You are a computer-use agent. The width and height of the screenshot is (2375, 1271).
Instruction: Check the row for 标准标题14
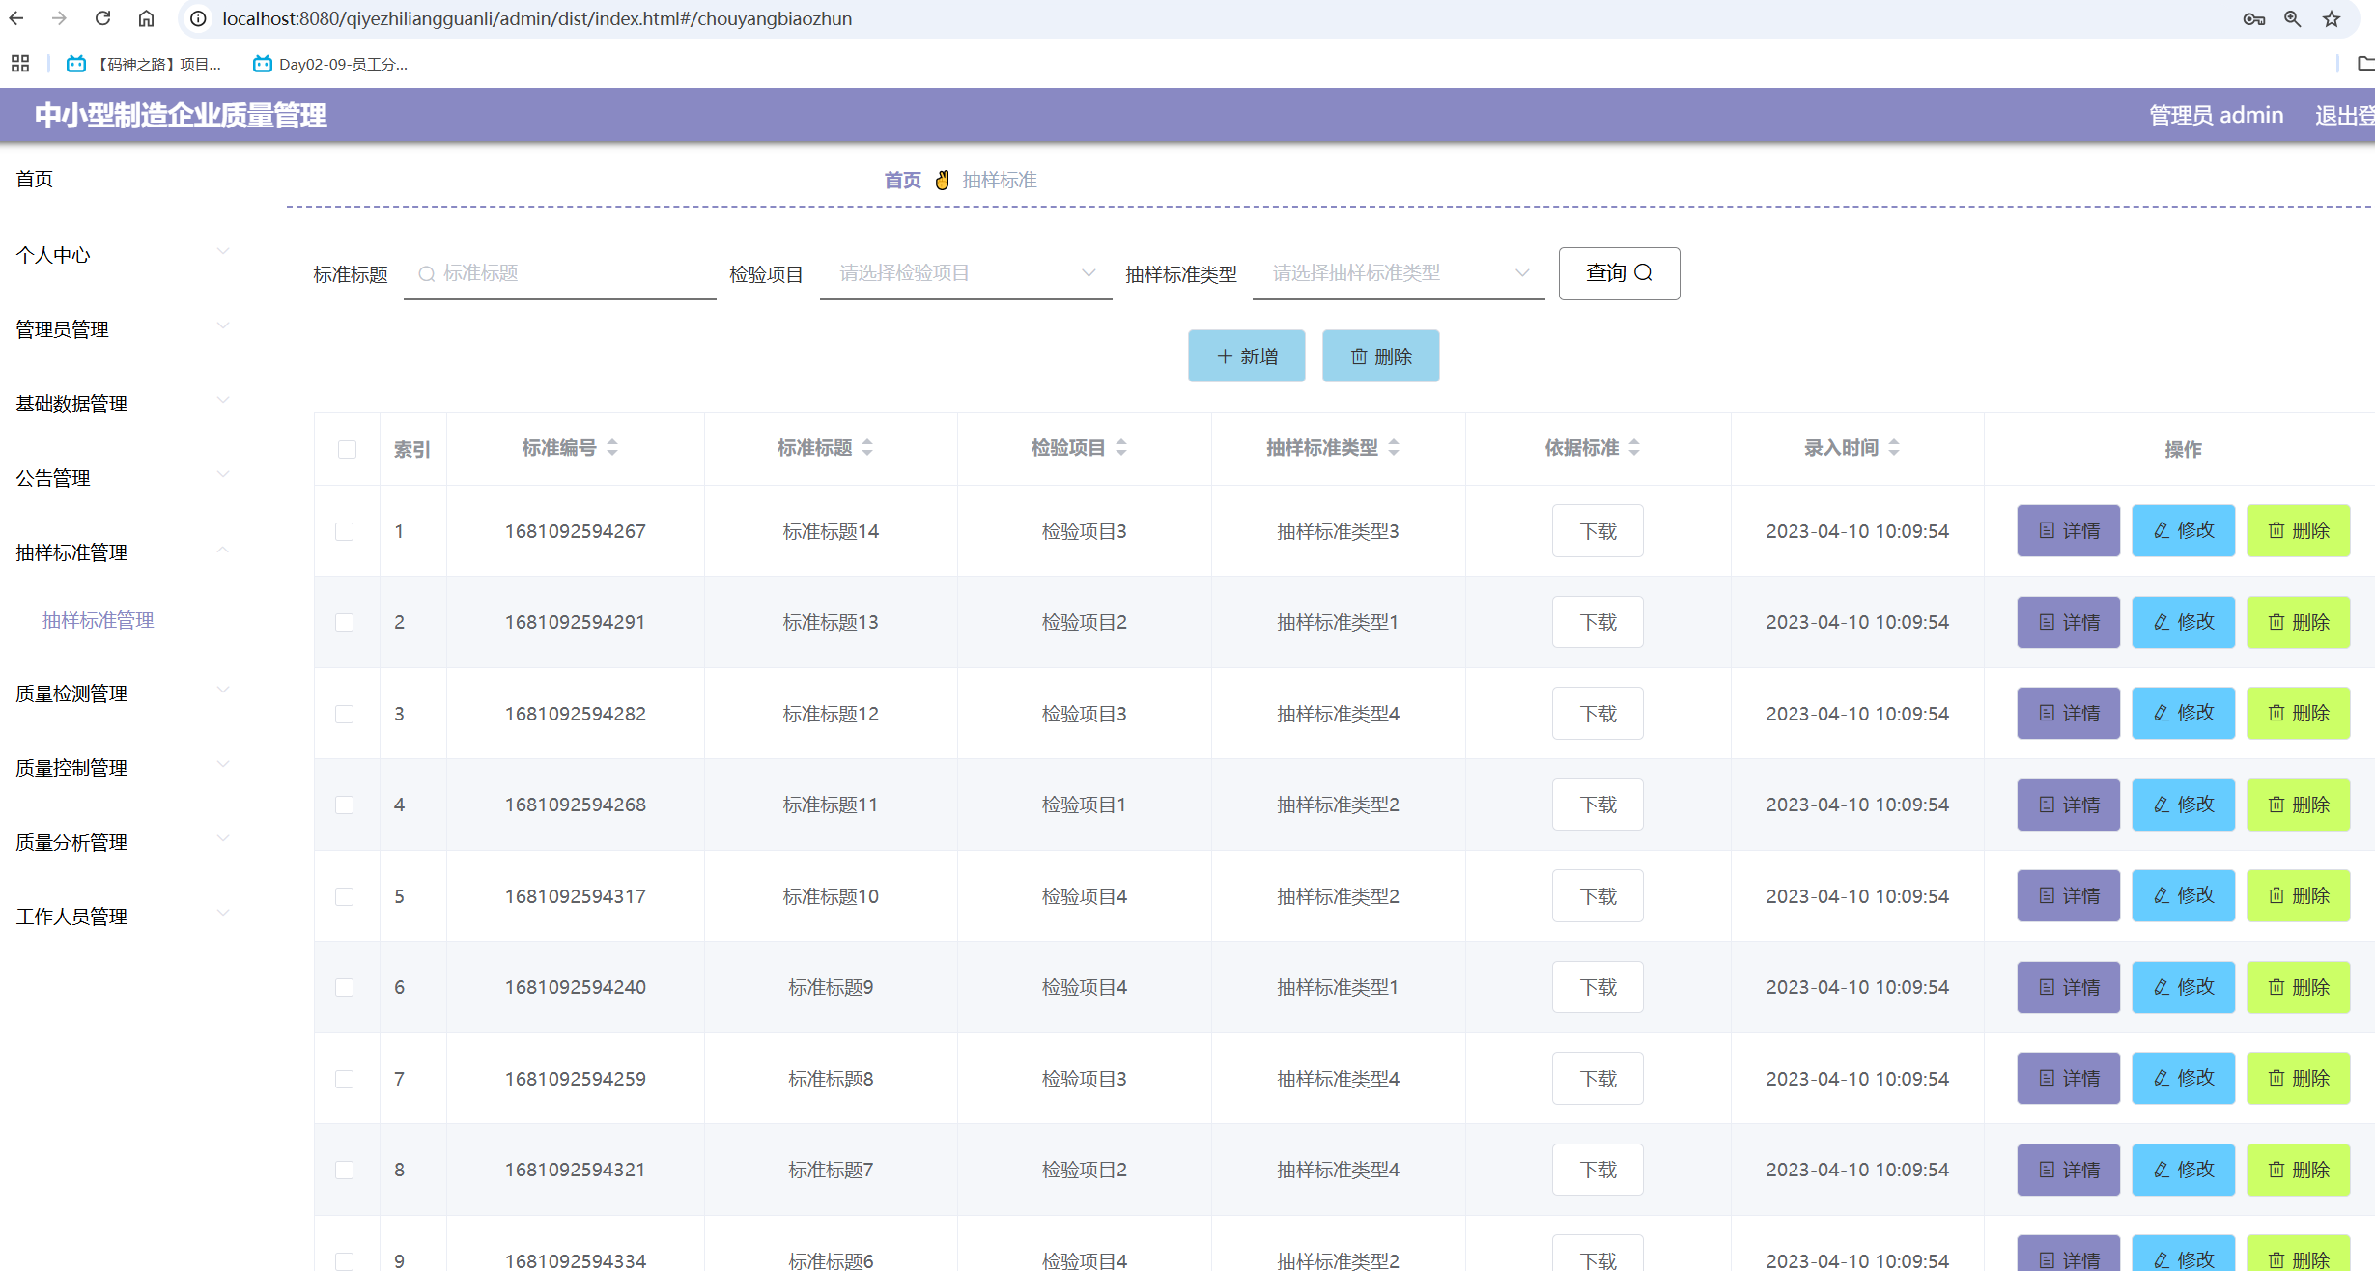(x=344, y=531)
